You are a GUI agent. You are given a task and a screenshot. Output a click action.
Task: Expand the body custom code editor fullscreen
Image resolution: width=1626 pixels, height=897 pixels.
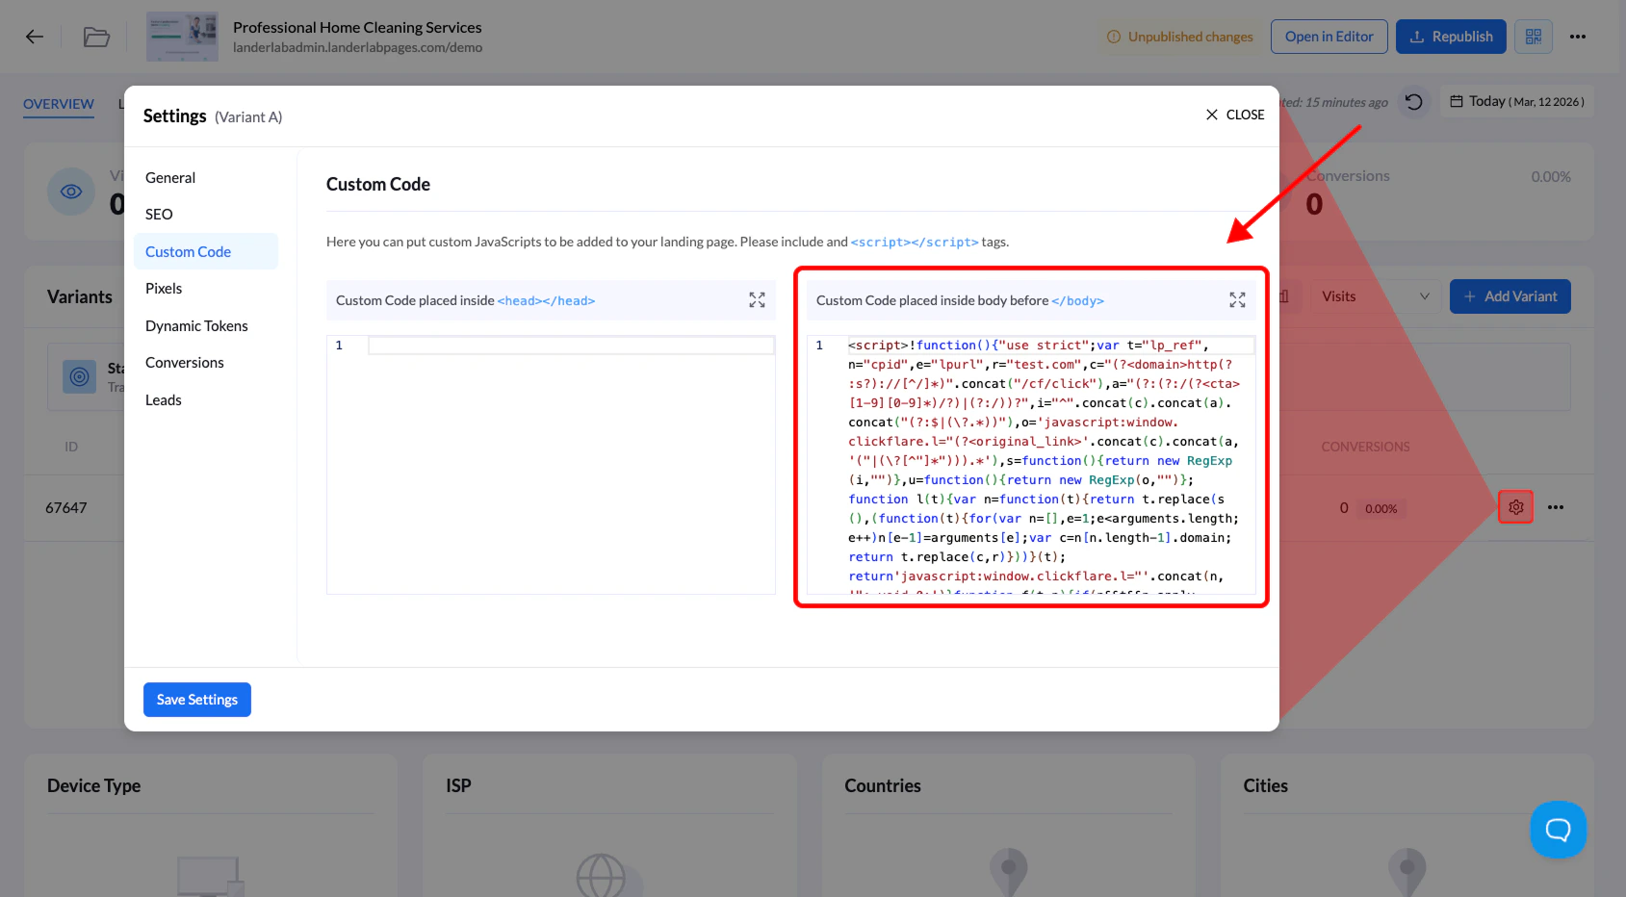coord(1237,300)
